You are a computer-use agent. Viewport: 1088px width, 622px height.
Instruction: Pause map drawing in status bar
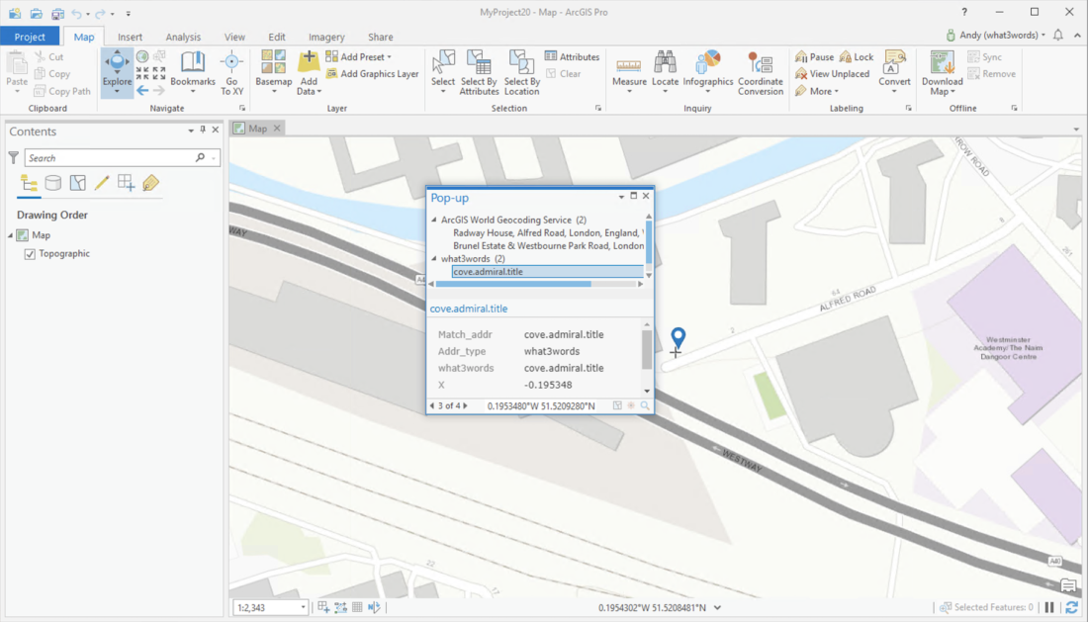1049,607
